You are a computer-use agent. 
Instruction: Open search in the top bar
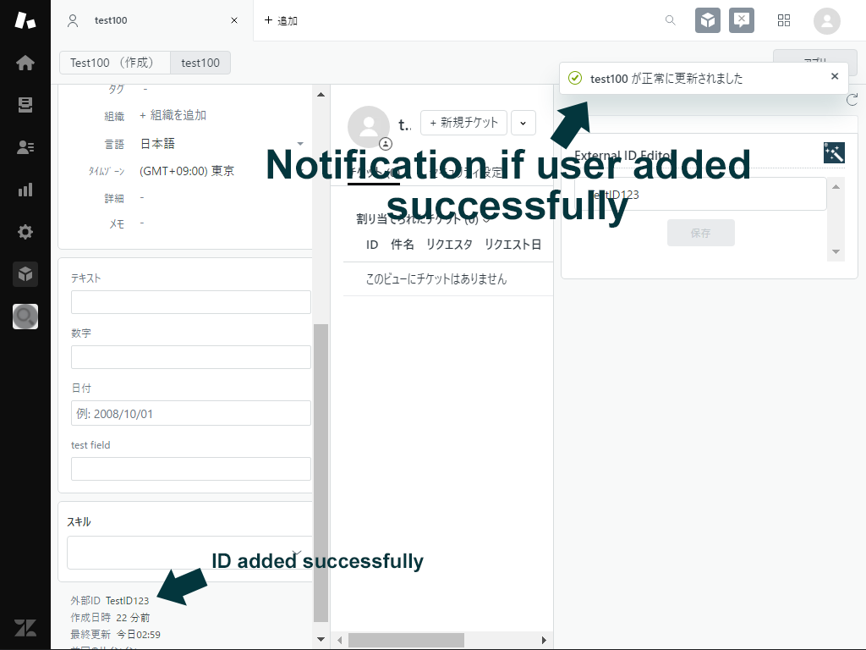coord(670,20)
